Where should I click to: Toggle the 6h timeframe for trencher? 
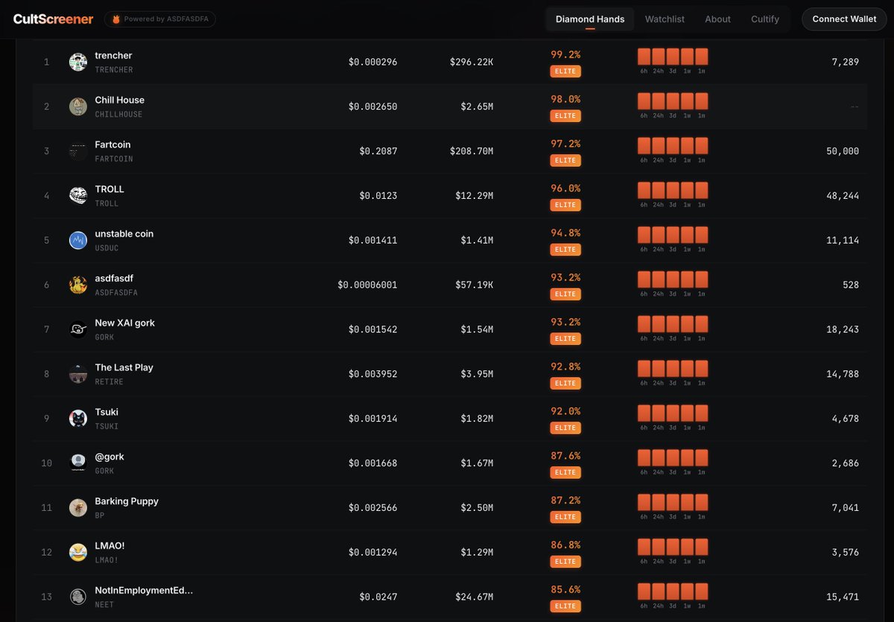(x=644, y=54)
